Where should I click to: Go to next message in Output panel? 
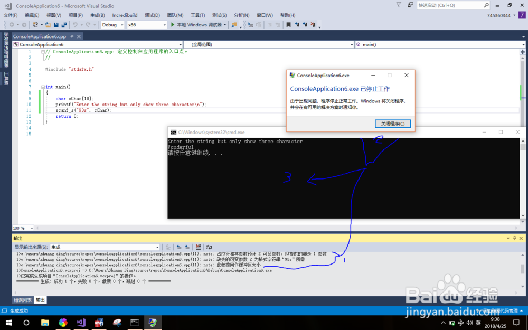187,247
